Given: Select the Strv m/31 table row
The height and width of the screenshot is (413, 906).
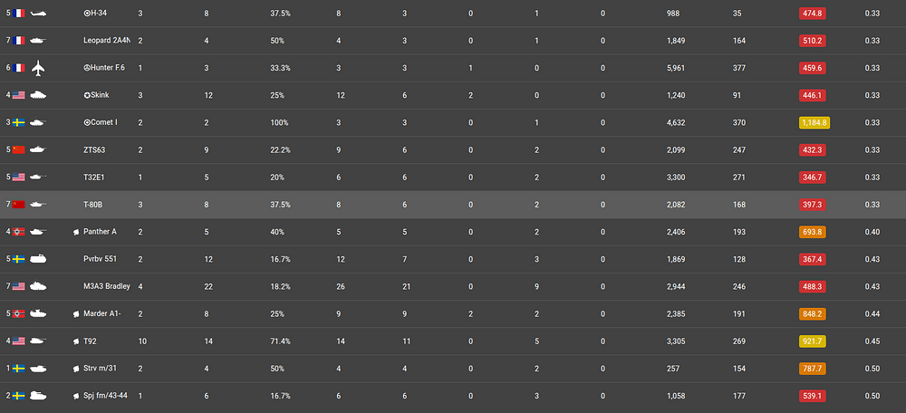Looking at the screenshot, I should click(453, 369).
